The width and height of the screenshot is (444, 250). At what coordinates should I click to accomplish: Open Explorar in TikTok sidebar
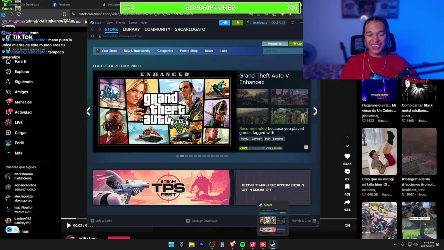pos(17,72)
